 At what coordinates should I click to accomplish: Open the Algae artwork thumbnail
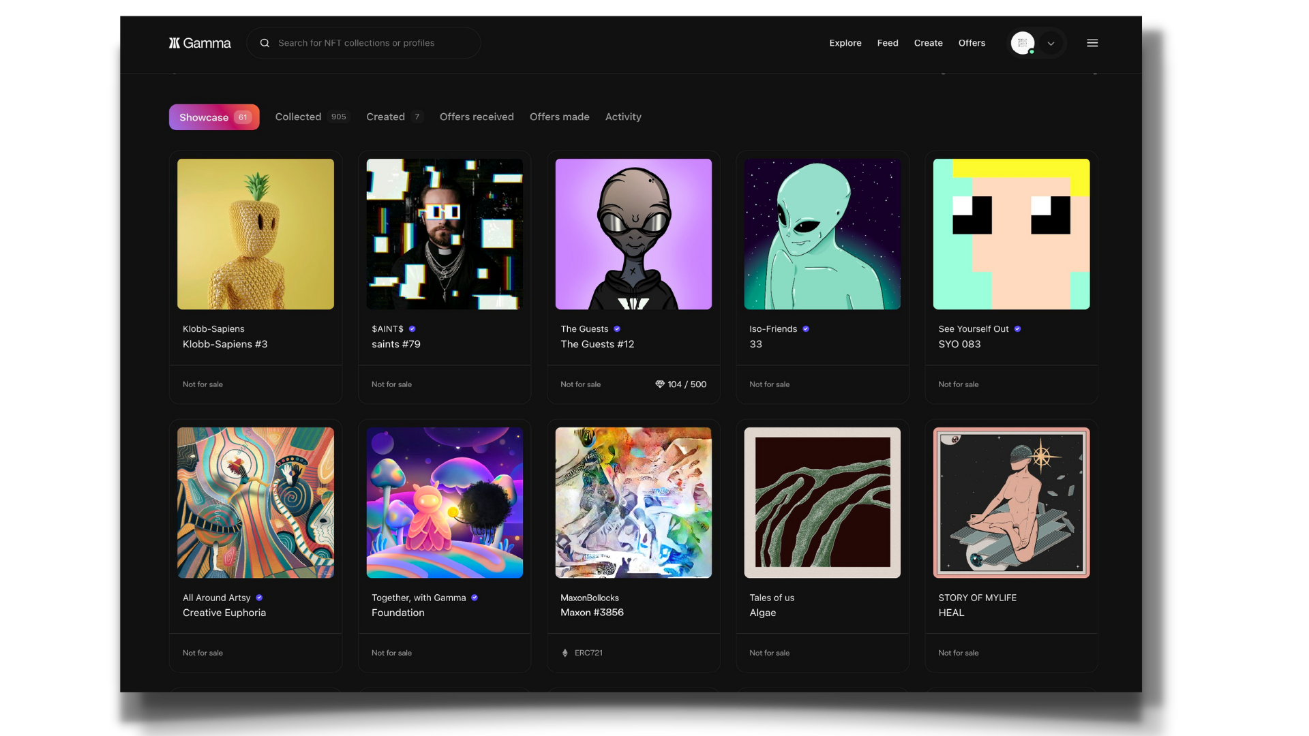pos(822,503)
